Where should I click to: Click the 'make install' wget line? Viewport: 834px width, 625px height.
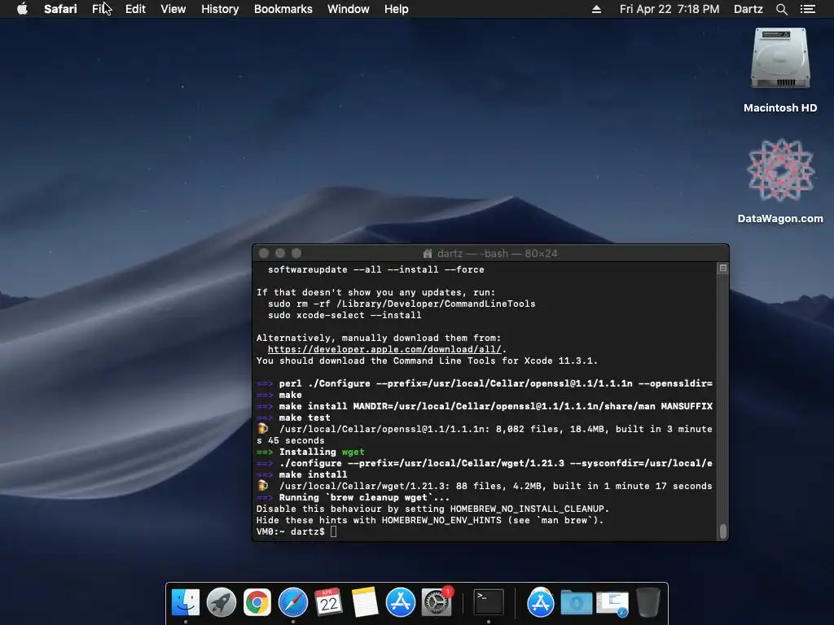301,474
